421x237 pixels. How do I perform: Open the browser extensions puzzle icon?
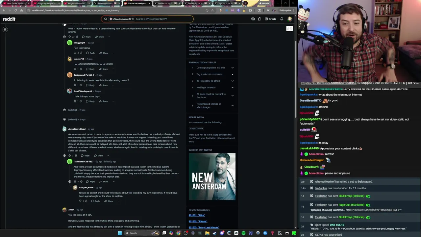(250, 11)
